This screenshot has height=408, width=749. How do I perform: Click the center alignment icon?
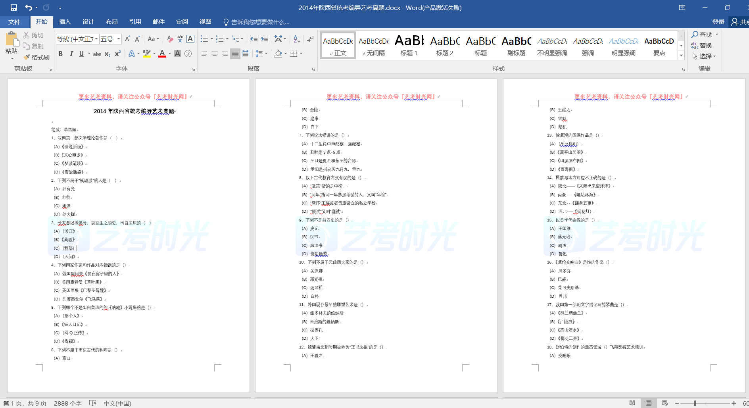[215, 54]
